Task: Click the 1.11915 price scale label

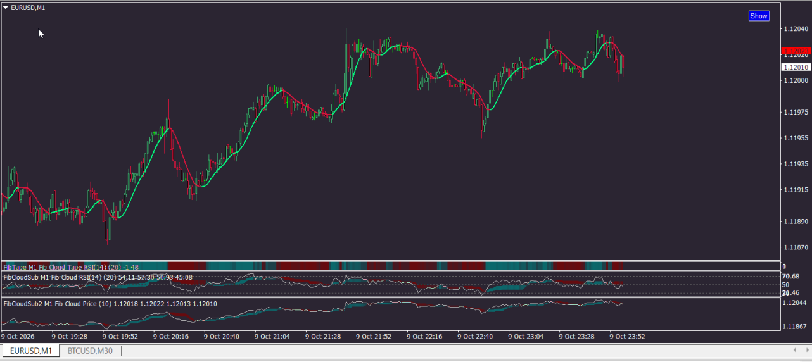Action: pyautogui.click(x=796, y=190)
